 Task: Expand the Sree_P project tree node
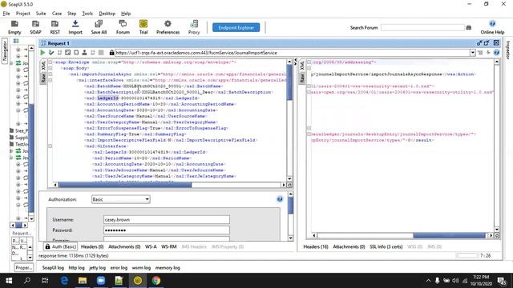click(x=12, y=130)
